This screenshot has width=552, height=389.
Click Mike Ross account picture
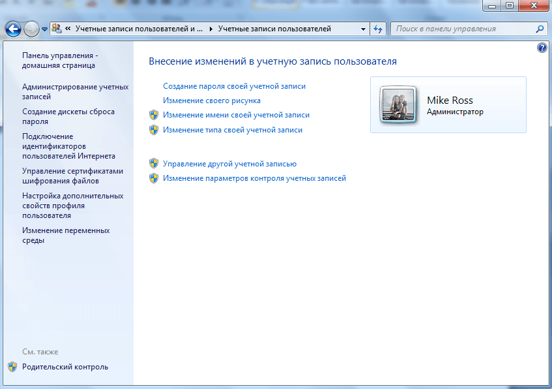[x=397, y=104]
